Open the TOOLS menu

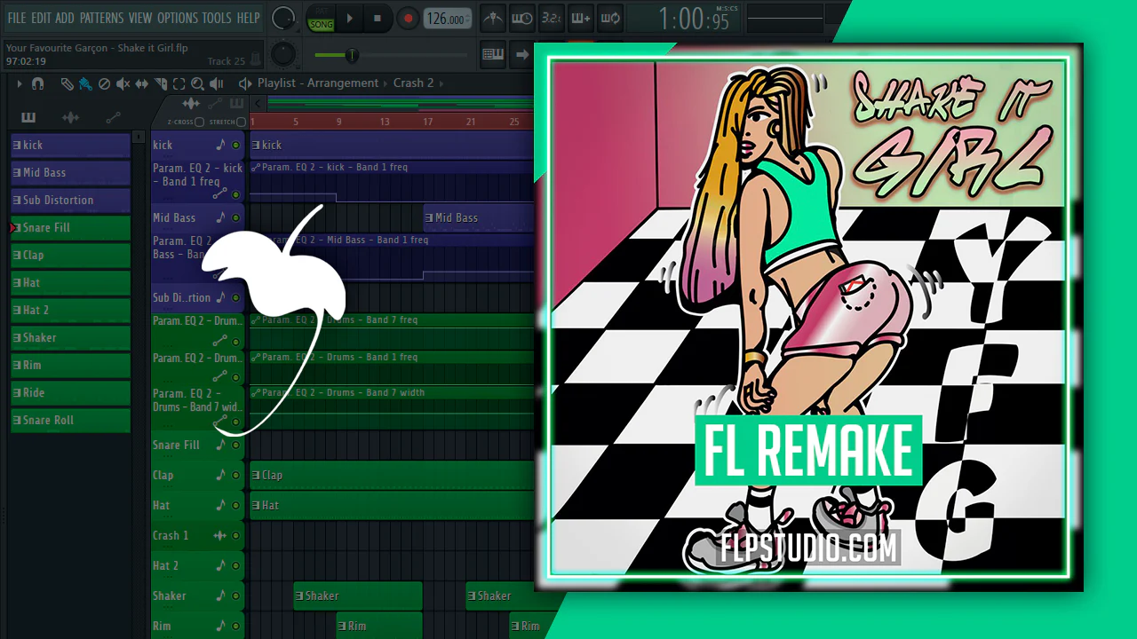tap(217, 18)
